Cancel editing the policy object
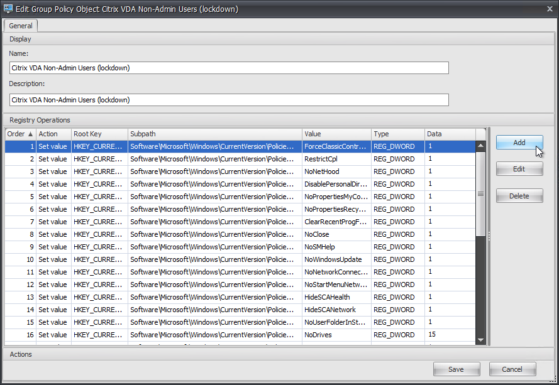The height and width of the screenshot is (385, 559). [x=512, y=369]
